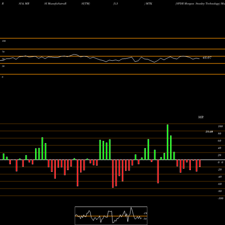Click the RSI value label 43.07

tap(207, 58)
